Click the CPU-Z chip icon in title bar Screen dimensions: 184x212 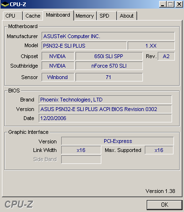click(x=5, y=4)
